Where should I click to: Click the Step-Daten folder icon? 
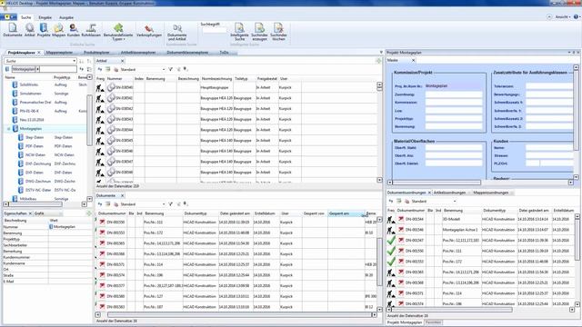coord(21,137)
